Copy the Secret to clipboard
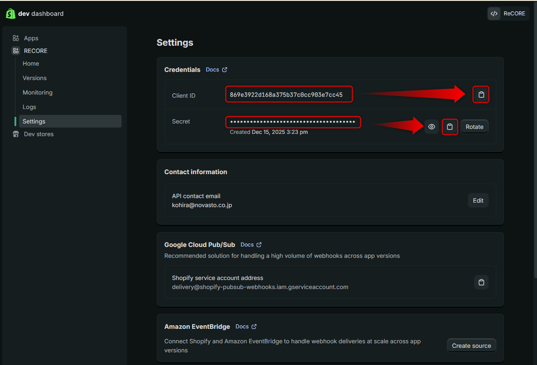The image size is (537, 365). [x=449, y=127]
